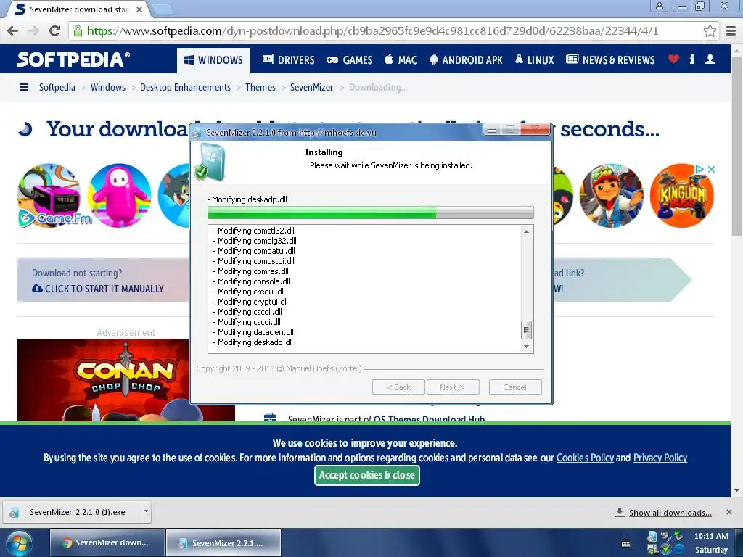Image resolution: width=743 pixels, height=557 pixels.
Task: Open the Kingdom Rush game thumbnail
Action: click(x=681, y=196)
